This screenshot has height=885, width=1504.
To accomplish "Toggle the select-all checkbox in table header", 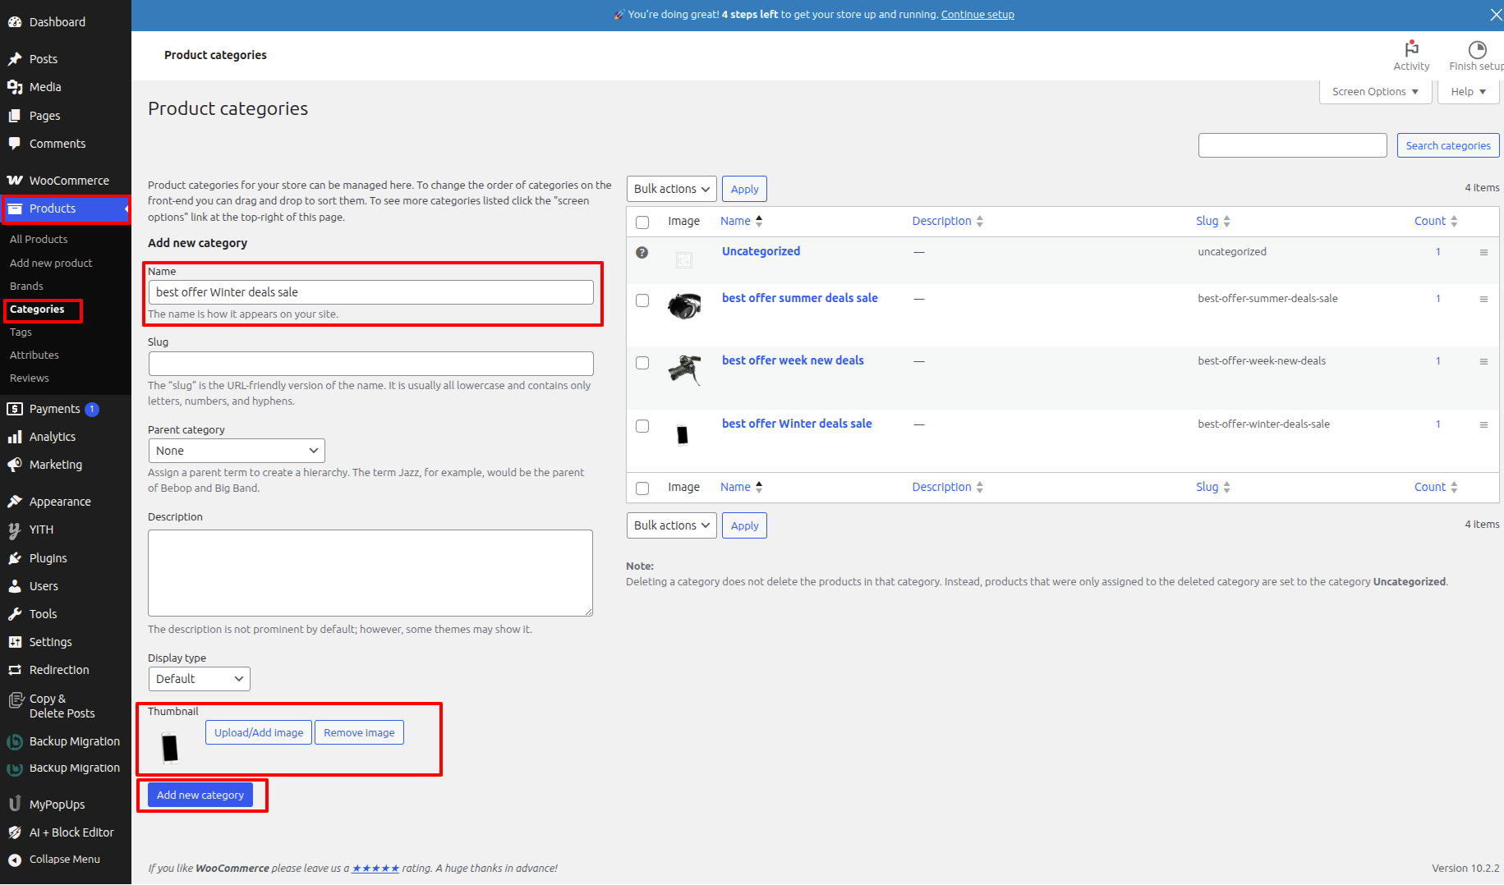I will click(642, 222).
